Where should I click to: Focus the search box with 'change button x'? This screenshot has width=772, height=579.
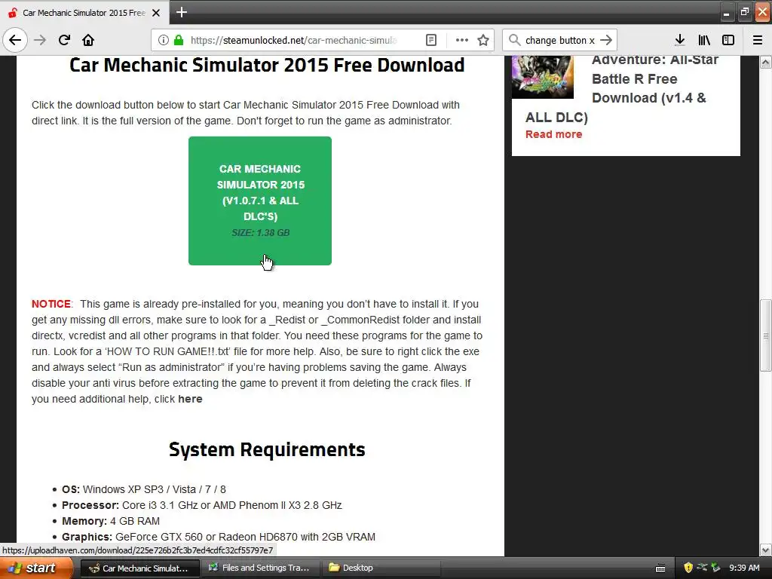point(560,41)
